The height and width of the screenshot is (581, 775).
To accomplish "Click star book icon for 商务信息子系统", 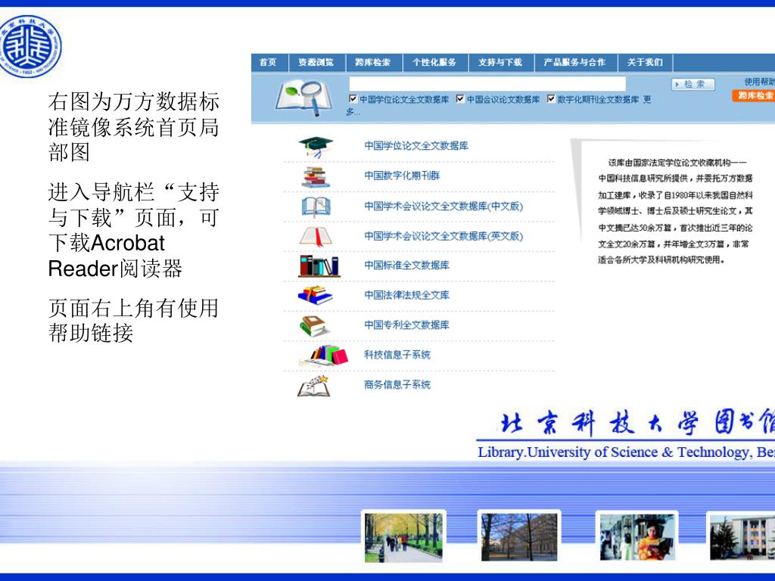I will click(x=313, y=386).
